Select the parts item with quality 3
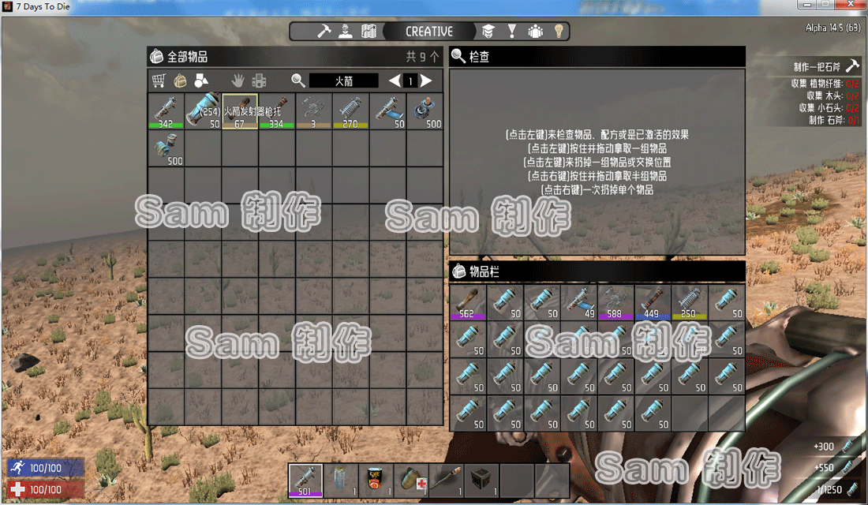The image size is (868, 505). [x=314, y=110]
